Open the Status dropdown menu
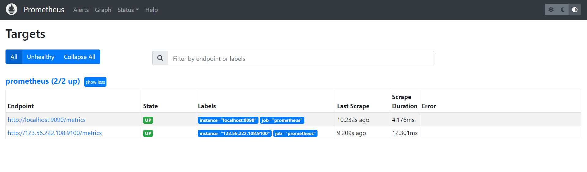 pyautogui.click(x=128, y=10)
